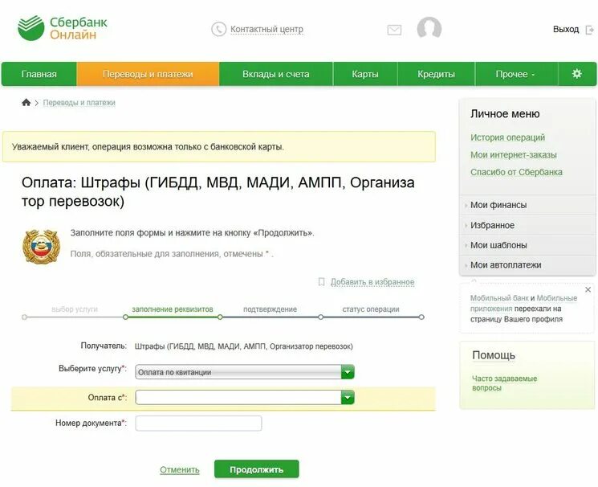Click the Контактный центр link
The height and width of the screenshot is (487, 598).
click(x=266, y=30)
